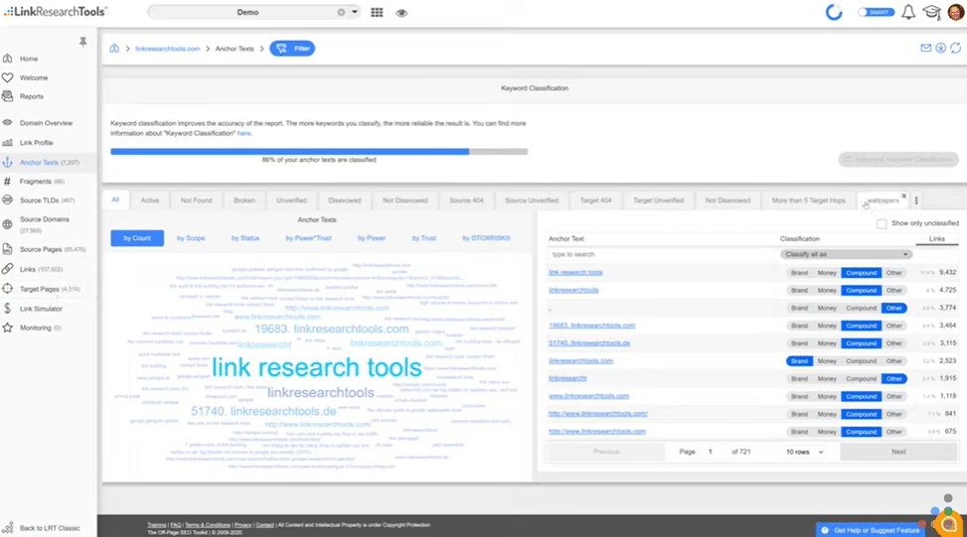Classify 51740. linkresearchtools.de as Brand
Image resolution: width=967 pixels, height=537 pixels.
[x=799, y=343]
